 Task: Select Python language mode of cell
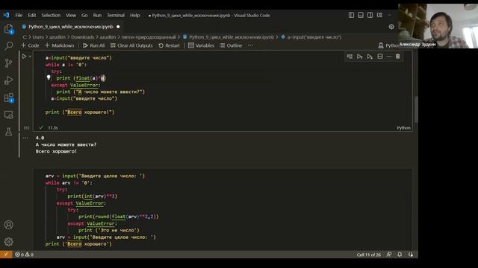(403, 128)
